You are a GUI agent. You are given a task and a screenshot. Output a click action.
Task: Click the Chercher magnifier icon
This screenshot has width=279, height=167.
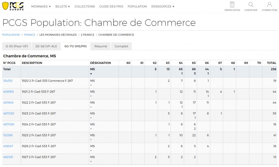click(251, 5)
